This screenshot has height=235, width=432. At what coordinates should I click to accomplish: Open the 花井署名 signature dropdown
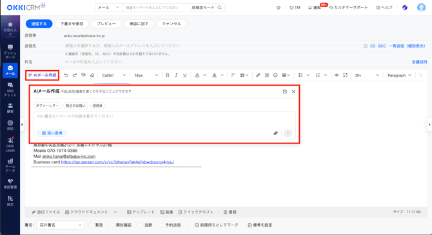(x=60, y=225)
